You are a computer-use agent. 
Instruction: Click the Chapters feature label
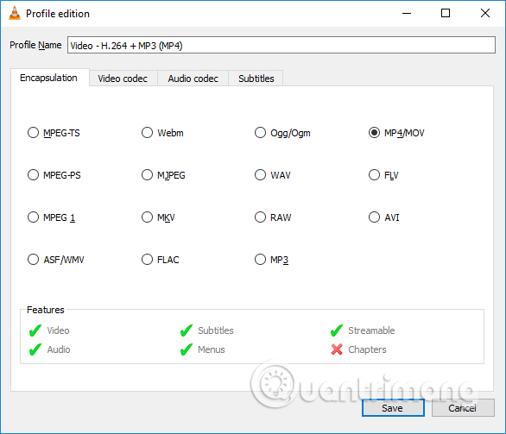(x=367, y=349)
